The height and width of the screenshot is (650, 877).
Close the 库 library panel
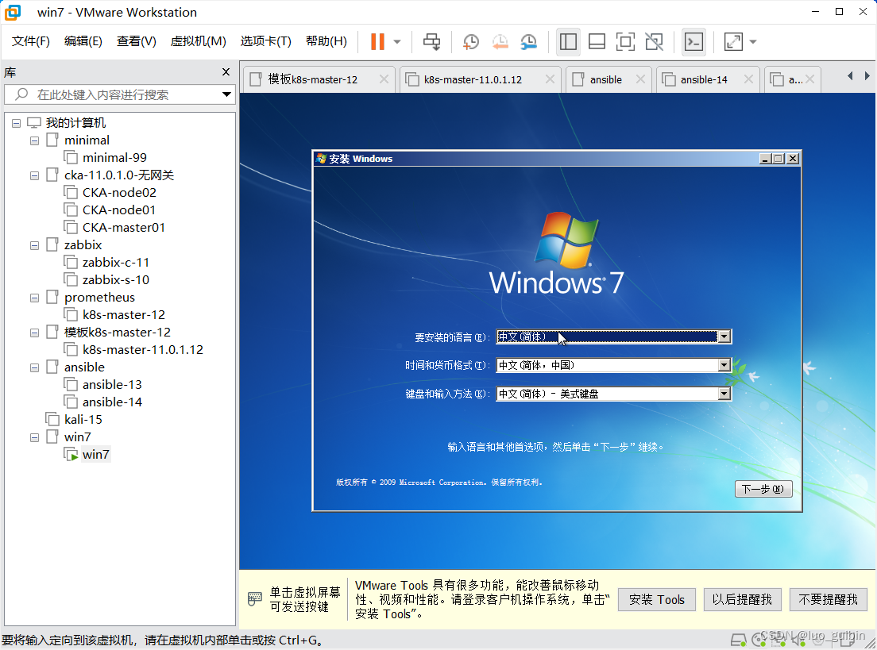click(226, 71)
